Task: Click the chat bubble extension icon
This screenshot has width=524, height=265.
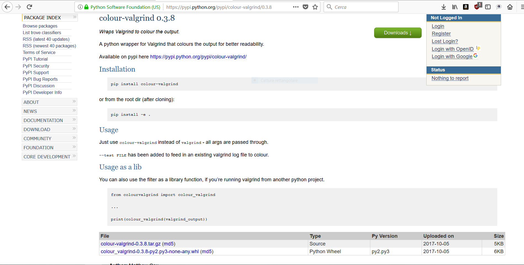Action: [499, 7]
